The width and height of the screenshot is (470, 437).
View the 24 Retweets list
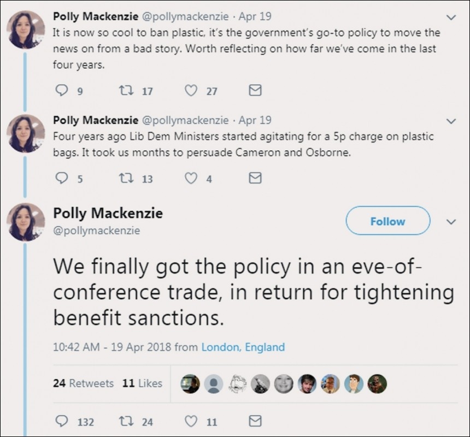coord(83,383)
